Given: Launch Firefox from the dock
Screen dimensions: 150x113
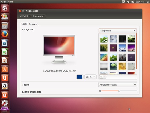Looking at the screenshot, I should tap(5, 34).
